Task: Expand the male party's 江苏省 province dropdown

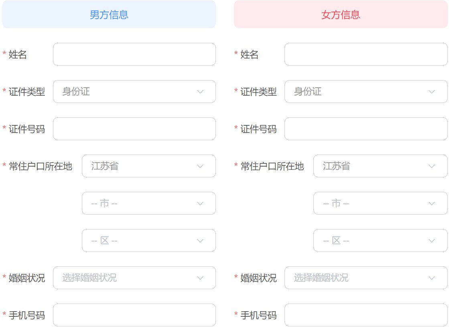Action: 148,166
